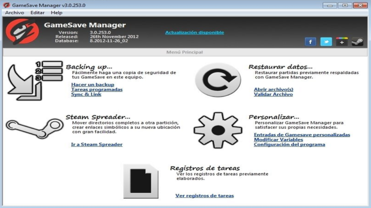Image resolution: width=371 pixels, height=208 pixels.
Task: Go to Ir a Steam Spreader link
Action: tap(97, 144)
